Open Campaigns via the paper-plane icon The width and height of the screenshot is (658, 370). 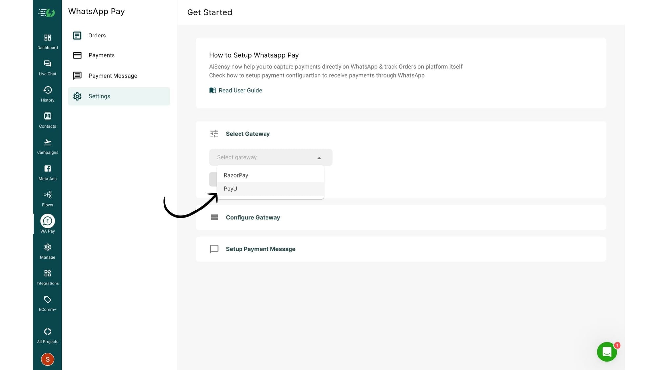[x=47, y=142]
